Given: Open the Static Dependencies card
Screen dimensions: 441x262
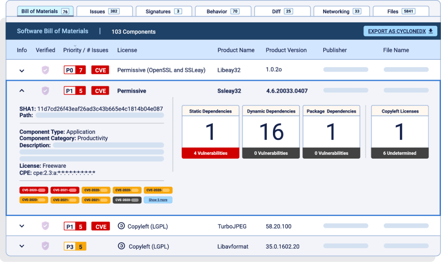Looking at the screenshot, I should pyautogui.click(x=211, y=132).
